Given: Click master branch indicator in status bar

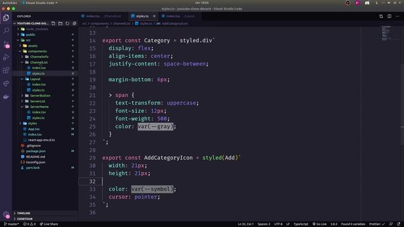Looking at the screenshot, I should point(11,224).
